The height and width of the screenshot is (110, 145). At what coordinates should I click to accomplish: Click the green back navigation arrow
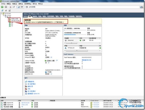tap(2, 7)
